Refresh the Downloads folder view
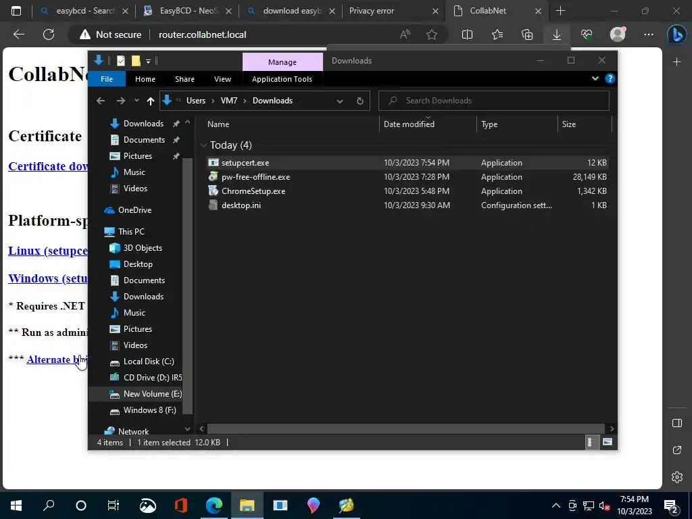 360,101
